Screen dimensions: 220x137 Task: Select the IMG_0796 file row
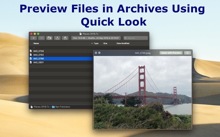tap(61, 59)
